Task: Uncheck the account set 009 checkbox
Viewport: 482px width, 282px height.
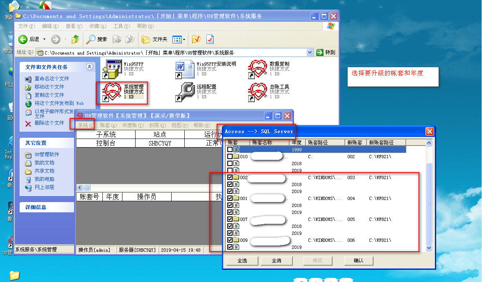Action: tap(230, 240)
